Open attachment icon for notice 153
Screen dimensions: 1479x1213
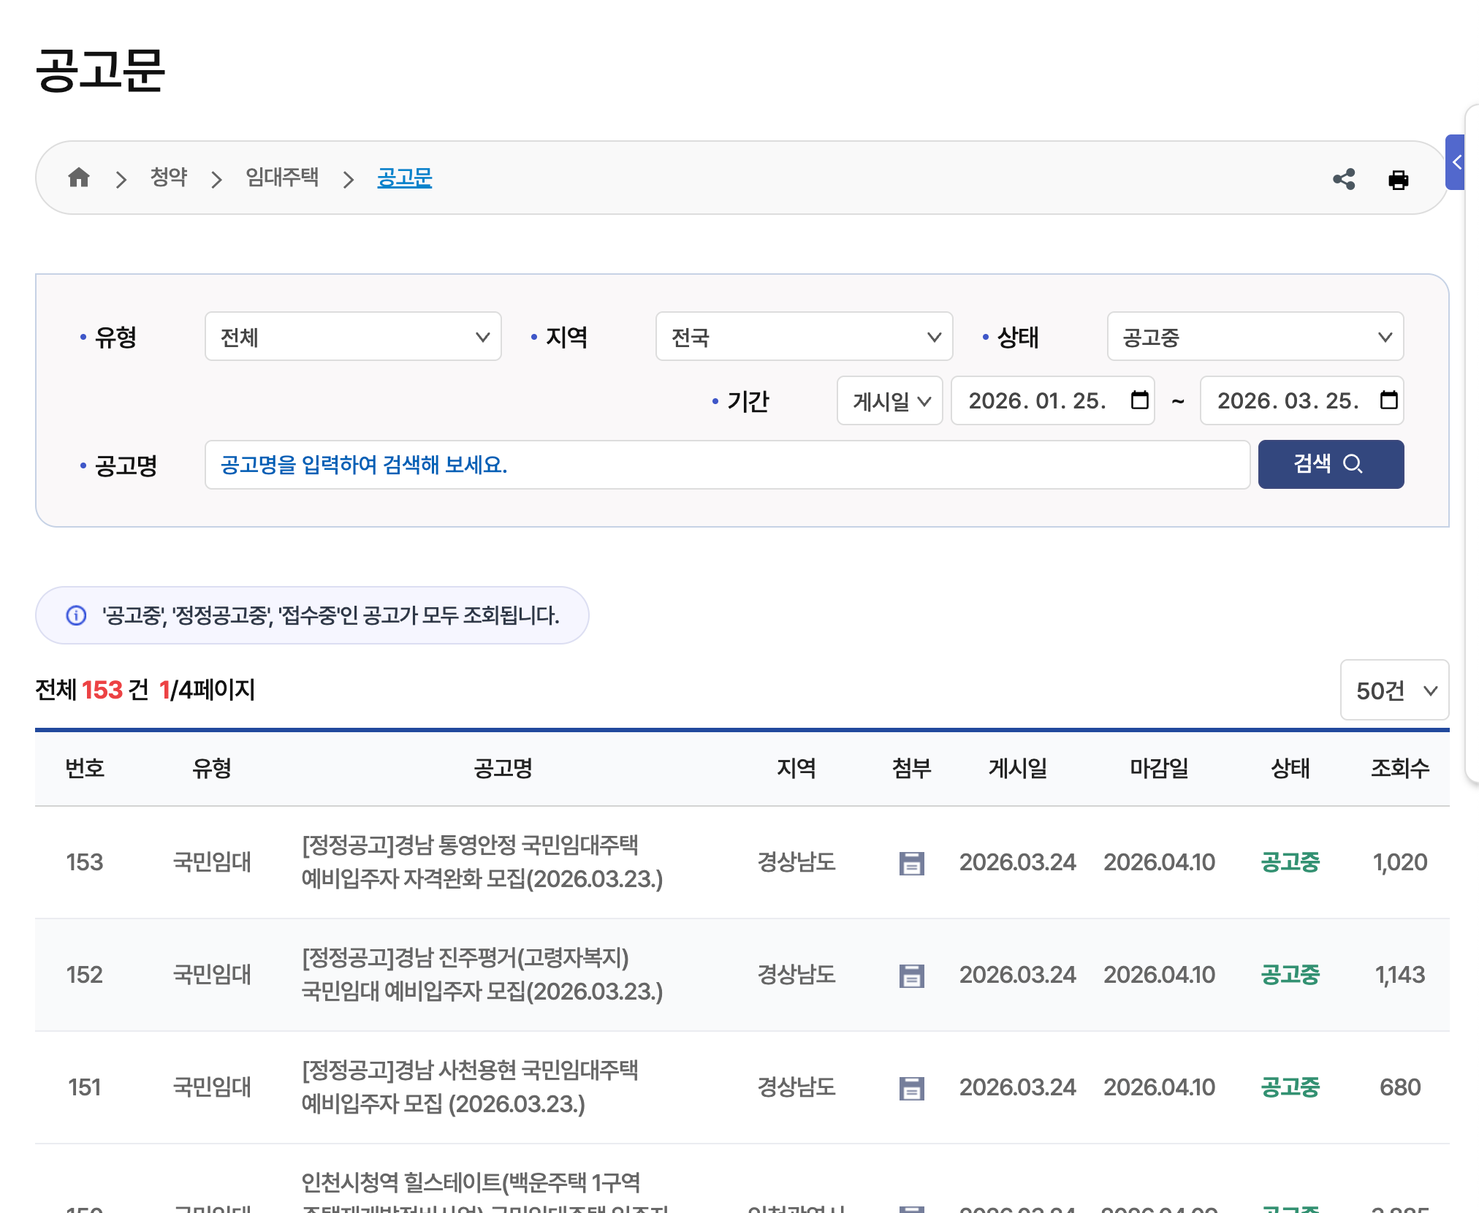pos(911,863)
